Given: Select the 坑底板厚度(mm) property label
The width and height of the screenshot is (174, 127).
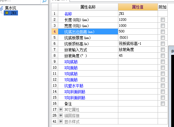Looking at the screenshot, I should coord(77,38).
